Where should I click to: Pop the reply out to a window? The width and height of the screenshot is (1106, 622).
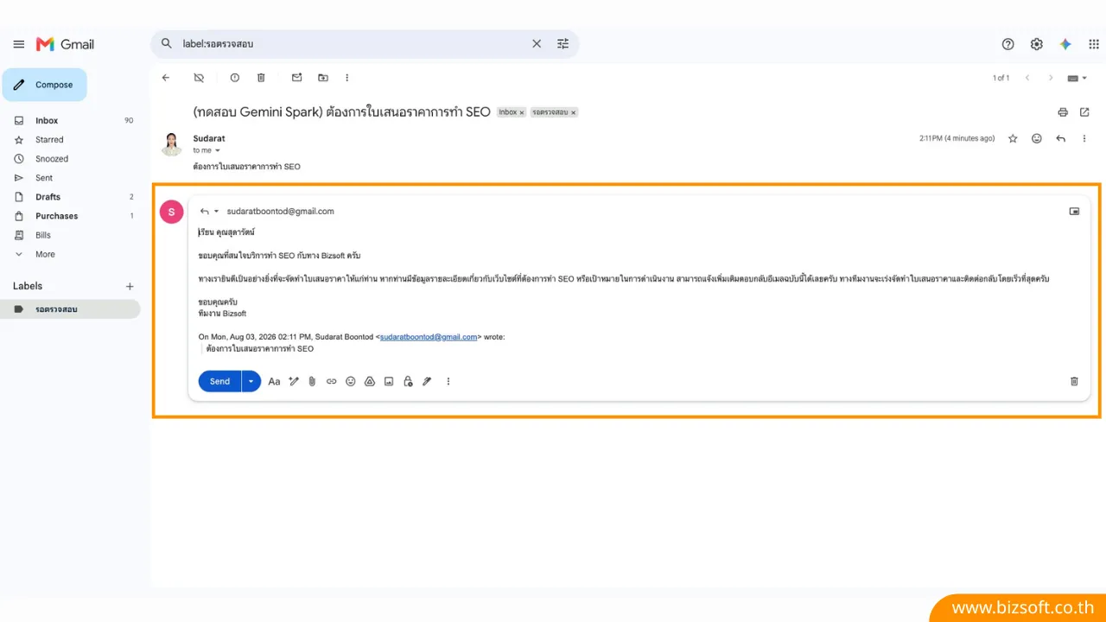[x=1074, y=211]
